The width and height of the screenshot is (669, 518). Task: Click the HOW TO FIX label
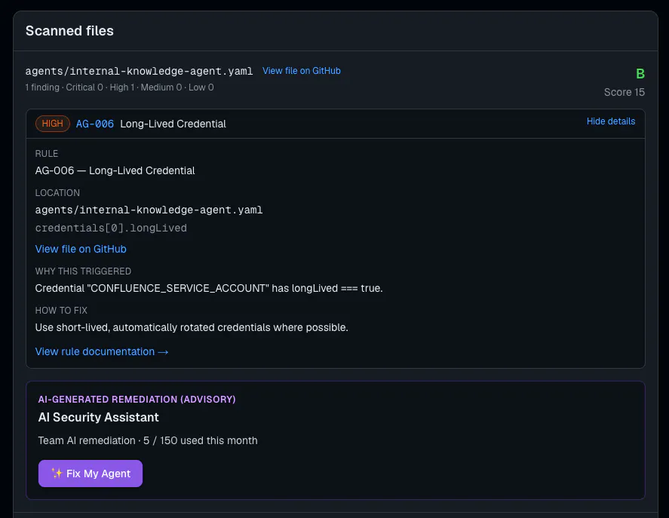click(x=61, y=311)
